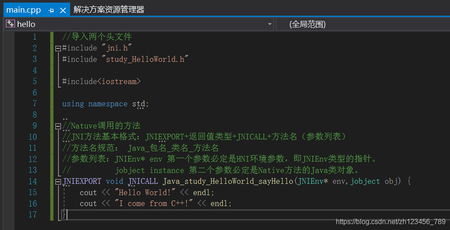Screen dimensions: 450x230
Task: Click #include<iostream> line
Action: [x=102, y=81]
